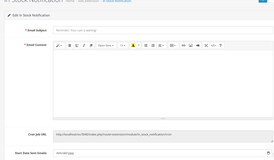The width and height of the screenshot is (274, 160).
Task: Open the table insert dropdown
Action: pyautogui.click(x=173, y=46)
